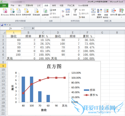The width and height of the screenshot is (125, 116).
Task: Select column A header
Action: tap(13, 32)
